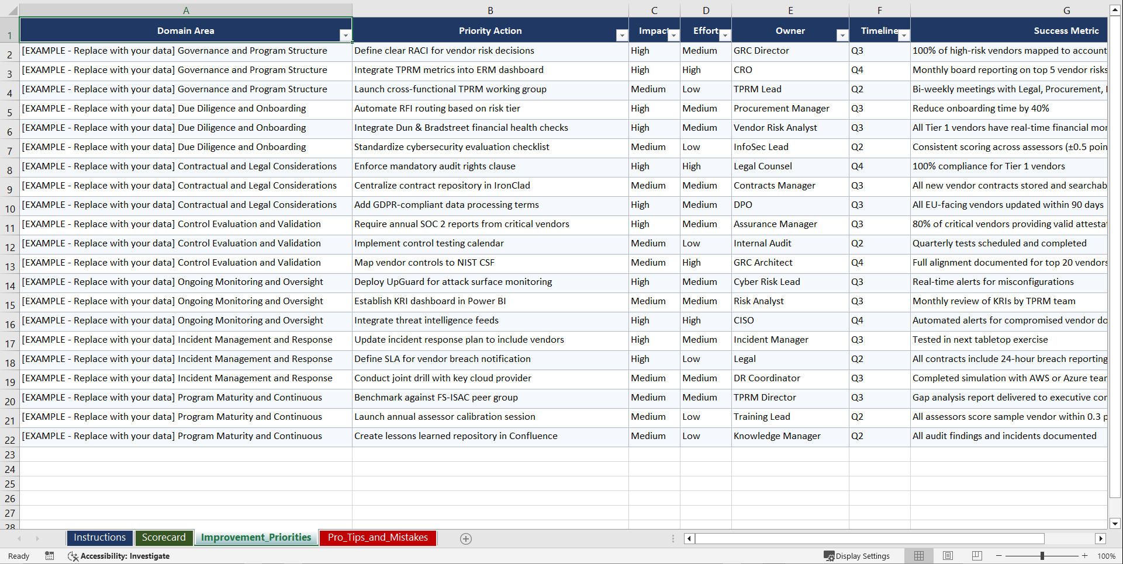
Task: Zoom out using the minus icon
Action: tap(999, 556)
